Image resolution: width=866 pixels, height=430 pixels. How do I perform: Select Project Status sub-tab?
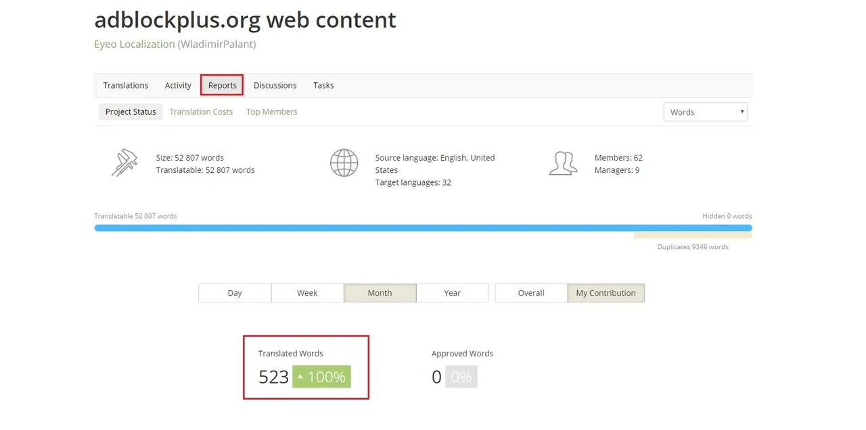131,111
